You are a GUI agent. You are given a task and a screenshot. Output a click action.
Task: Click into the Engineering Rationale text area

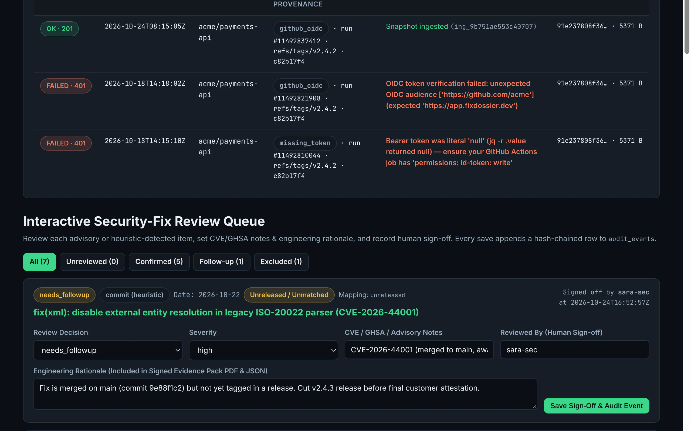(285, 394)
